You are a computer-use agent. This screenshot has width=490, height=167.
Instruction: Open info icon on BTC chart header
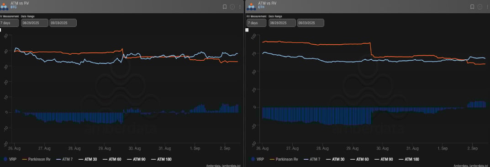coord(232,6)
